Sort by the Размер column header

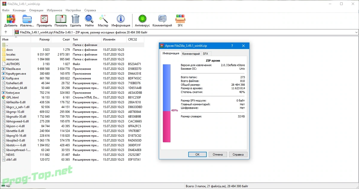(41, 39)
